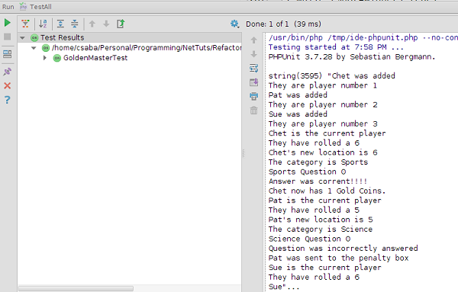Click the Run panel label
Viewport: 458px width, 292px height.
[8, 7]
